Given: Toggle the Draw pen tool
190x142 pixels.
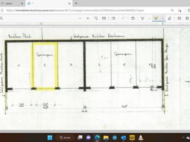Looking at the screenshot, I should (x=143, y=18).
